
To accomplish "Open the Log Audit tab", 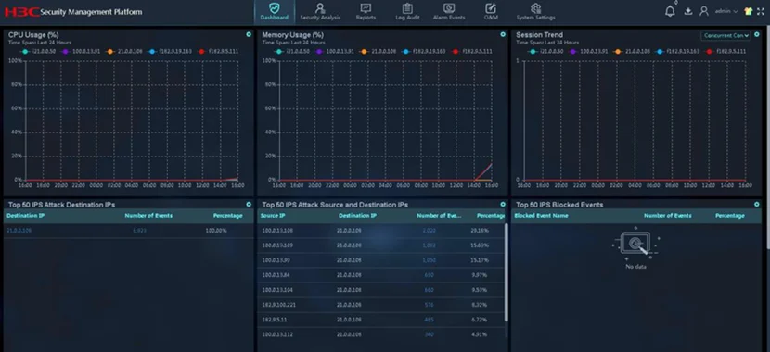I will (407, 12).
